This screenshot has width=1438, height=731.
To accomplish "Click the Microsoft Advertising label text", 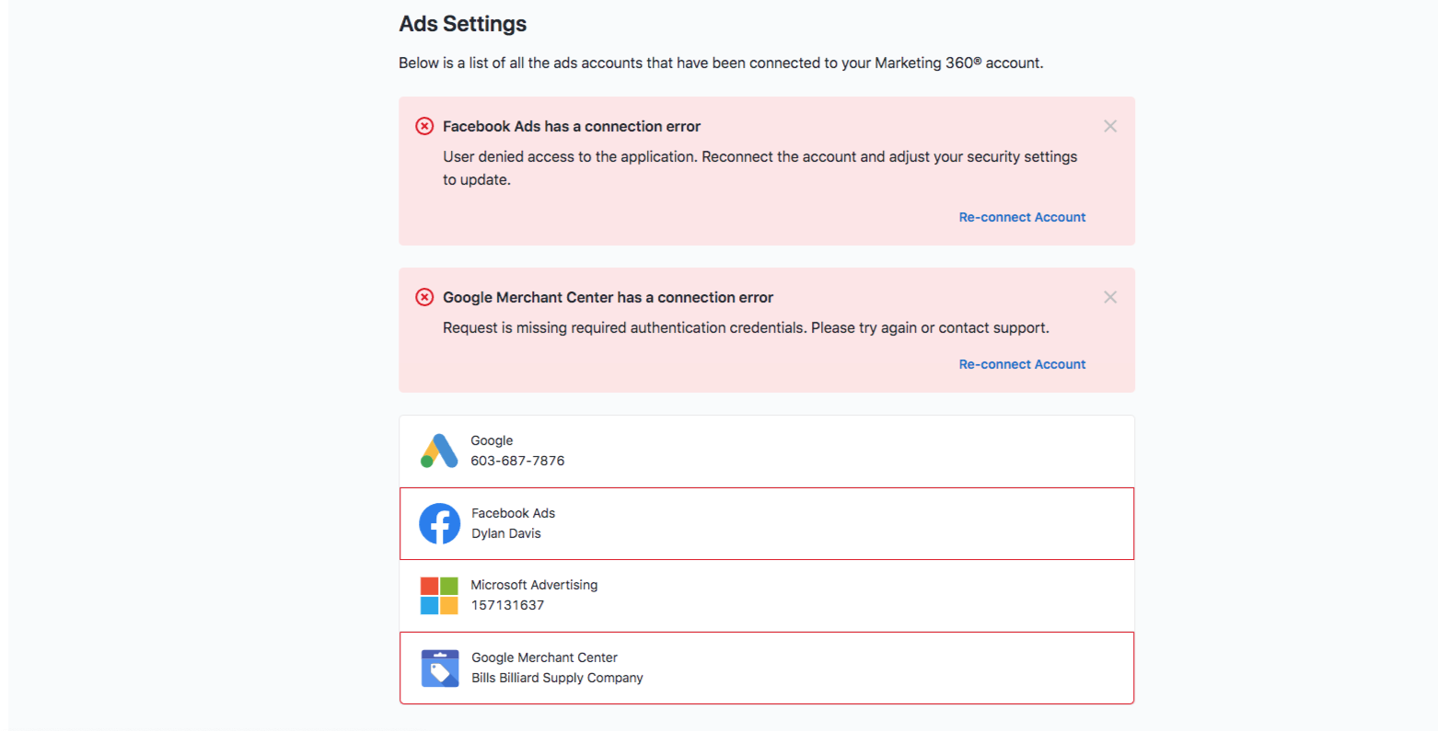I will click(534, 585).
